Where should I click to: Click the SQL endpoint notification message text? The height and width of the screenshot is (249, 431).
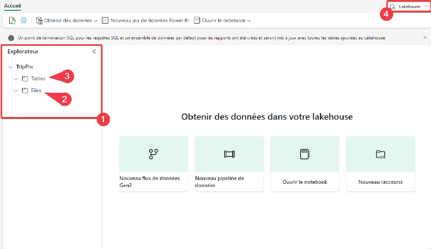pyautogui.click(x=201, y=38)
